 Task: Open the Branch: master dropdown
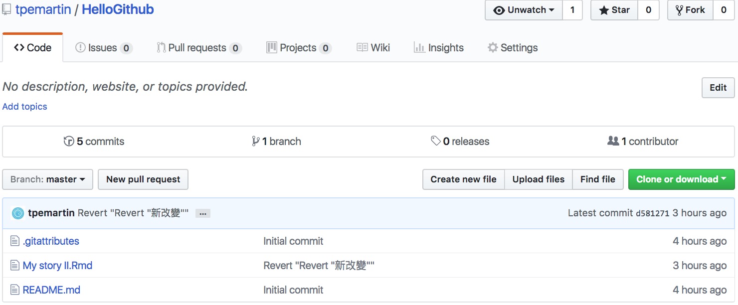point(47,179)
